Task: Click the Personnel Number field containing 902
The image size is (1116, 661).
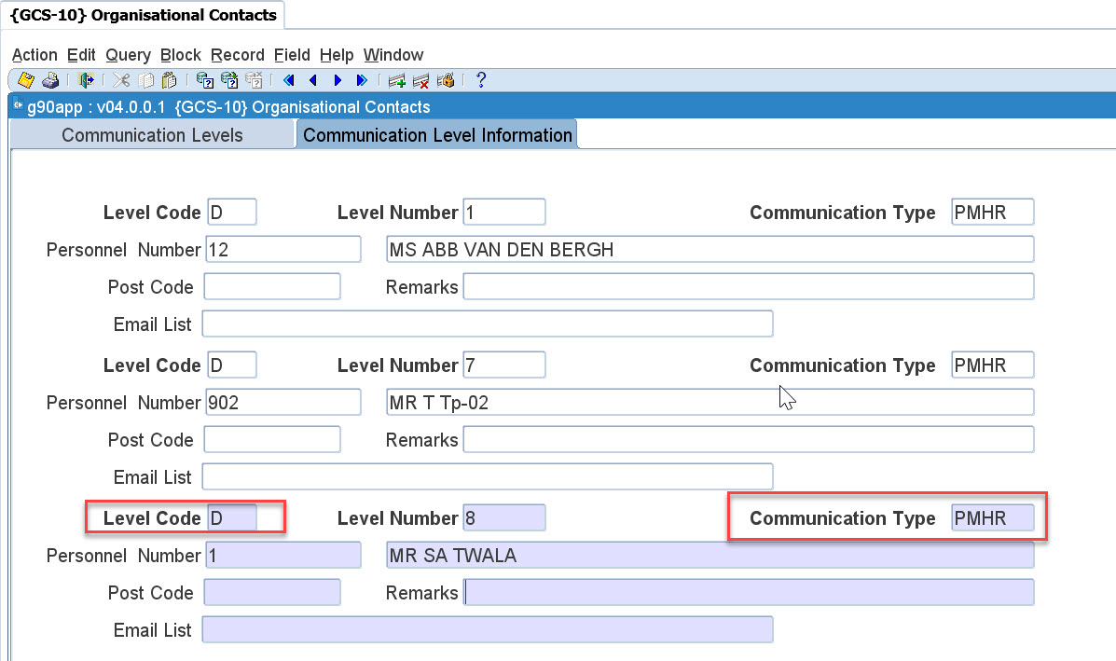Action: pyautogui.click(x=282, y=402)
